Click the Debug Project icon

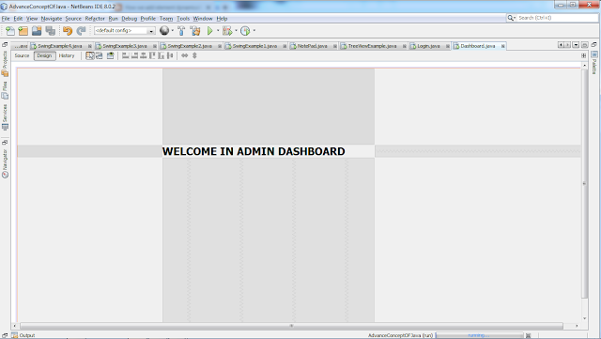coord(227,31)
